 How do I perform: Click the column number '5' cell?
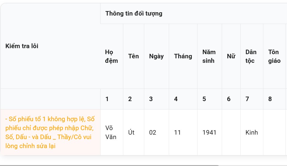(204, 99)
